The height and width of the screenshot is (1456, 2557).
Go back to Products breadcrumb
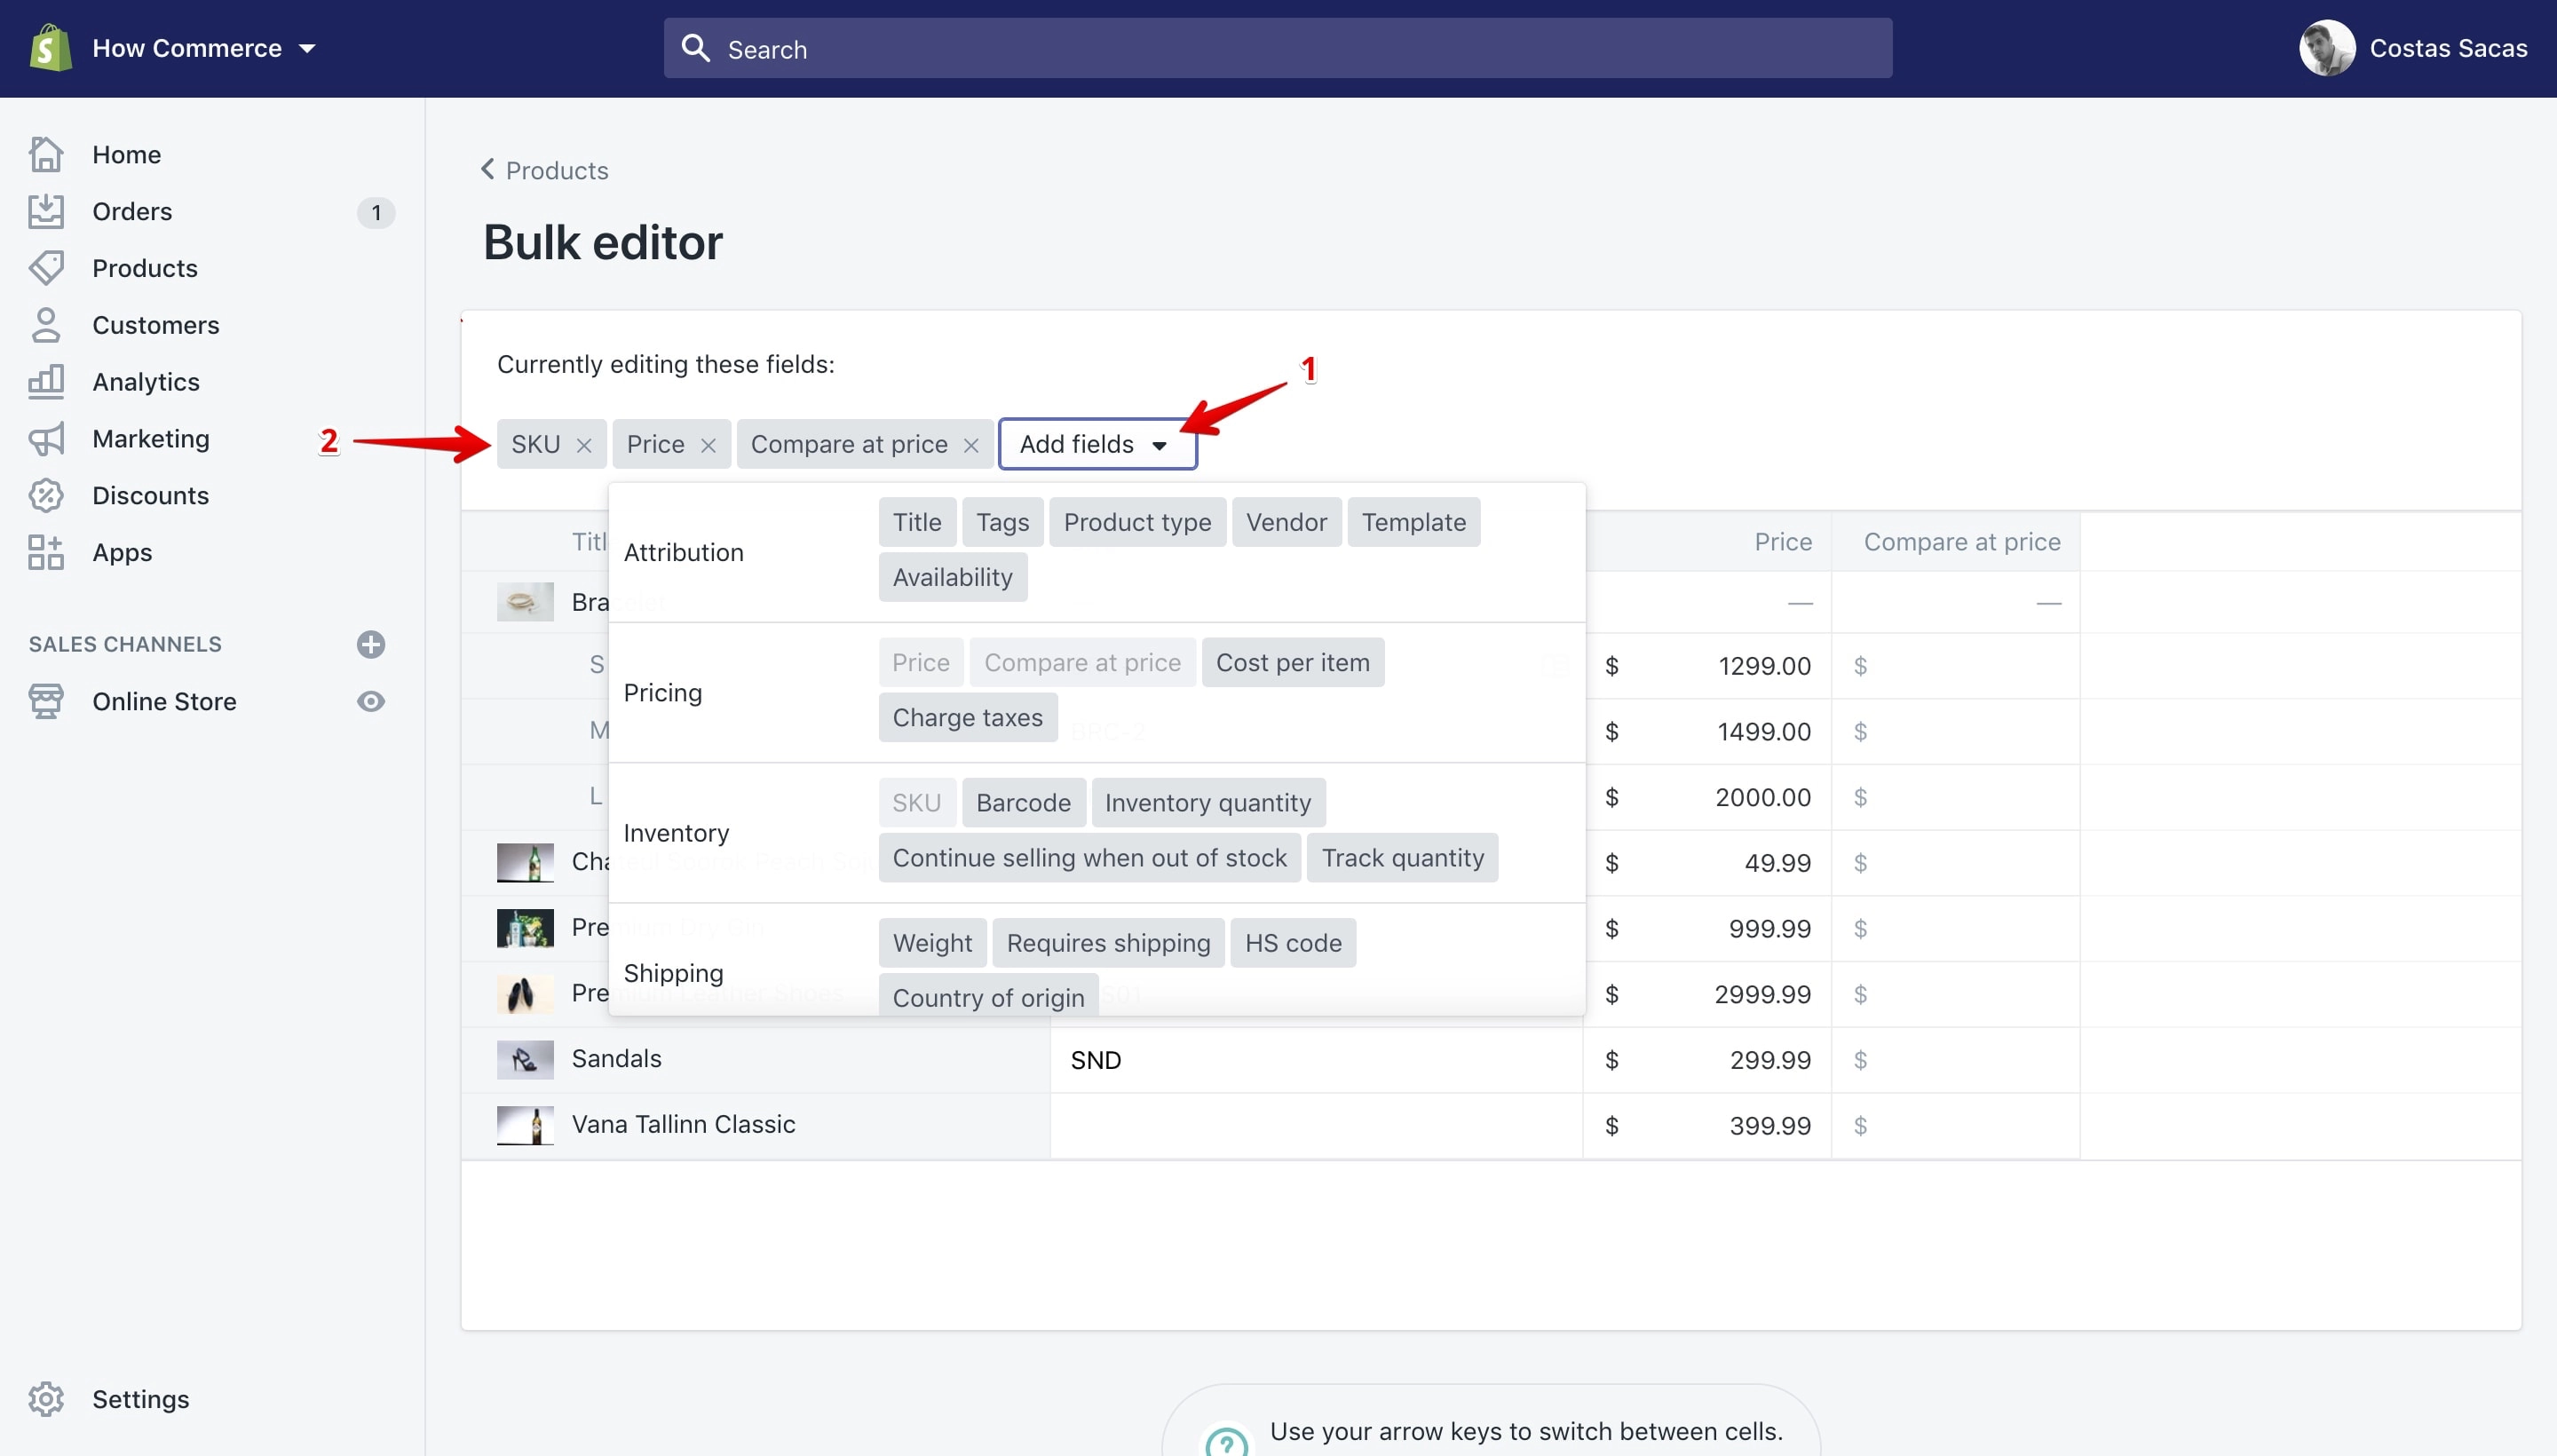tap(545, 170)
